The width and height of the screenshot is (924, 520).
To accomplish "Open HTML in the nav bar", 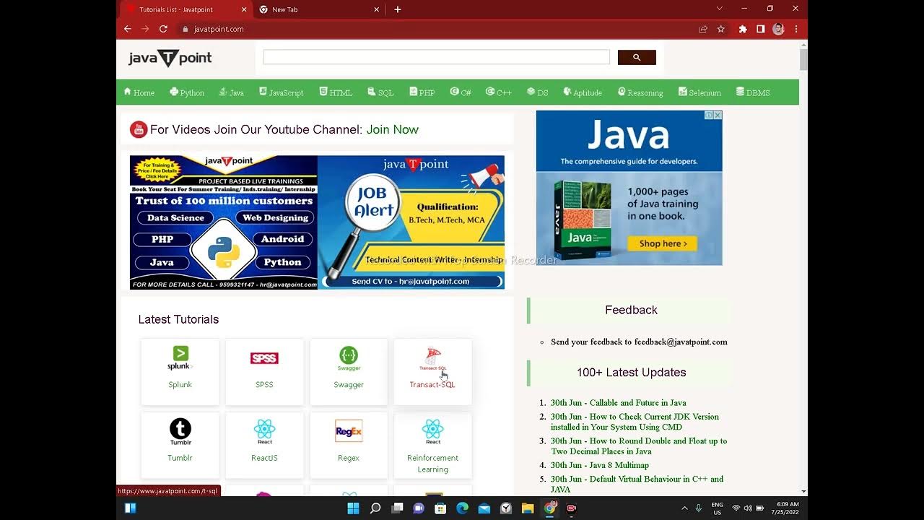I will tap(336, 92).
